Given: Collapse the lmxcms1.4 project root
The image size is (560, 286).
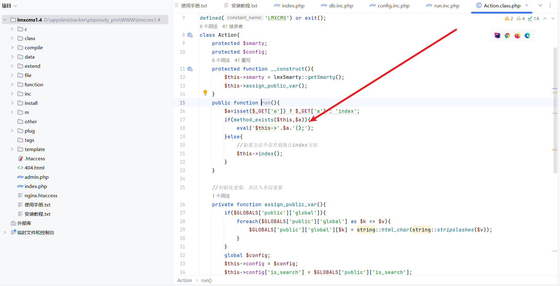Looking at the screenshot, I should 5,20.
